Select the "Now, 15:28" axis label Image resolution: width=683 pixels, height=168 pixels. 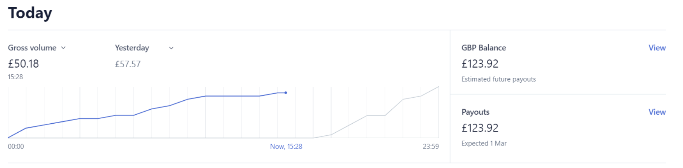pyautogui.click(x=286, y=147)
